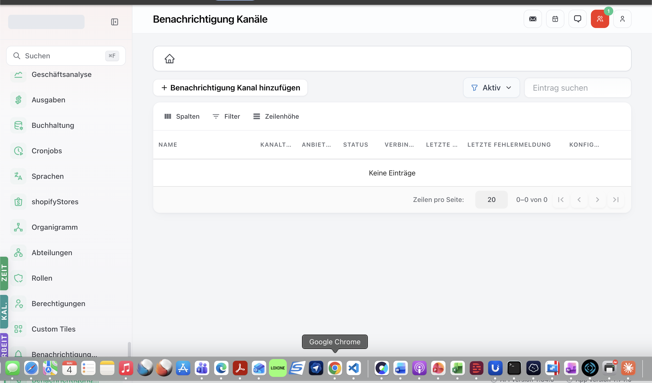Open the ZEIT side tab
Screen dimensions: 652x383
point(4,273)
